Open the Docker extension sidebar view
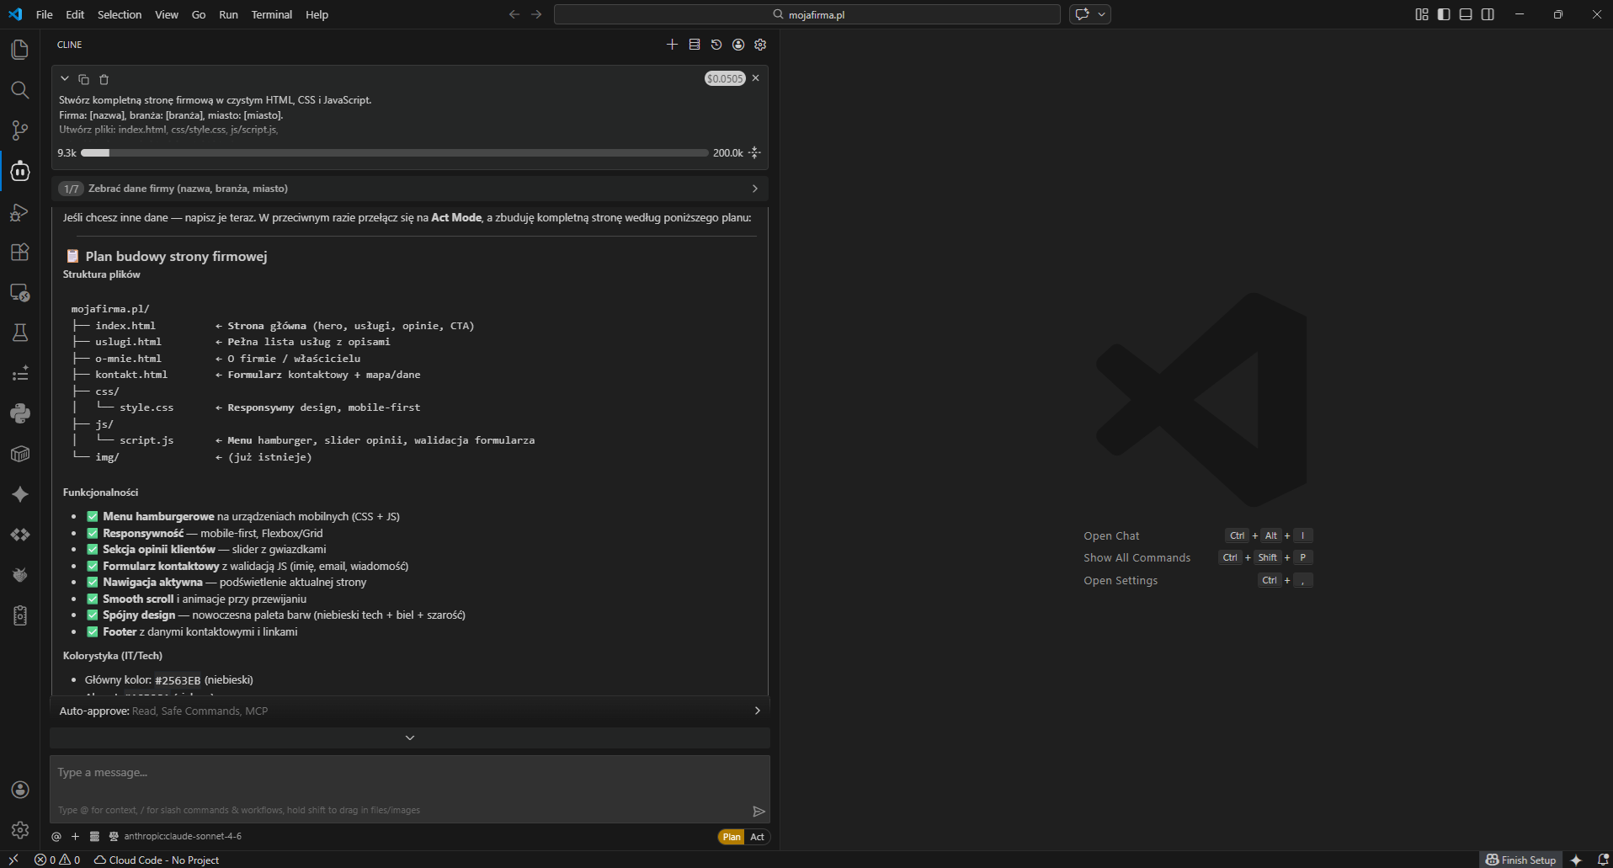Image resolution: width=1613 pixels, height=868 pixels. coord(19,454)
